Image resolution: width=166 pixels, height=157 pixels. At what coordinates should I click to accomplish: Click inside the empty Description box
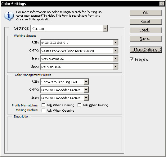click(65, 134)
